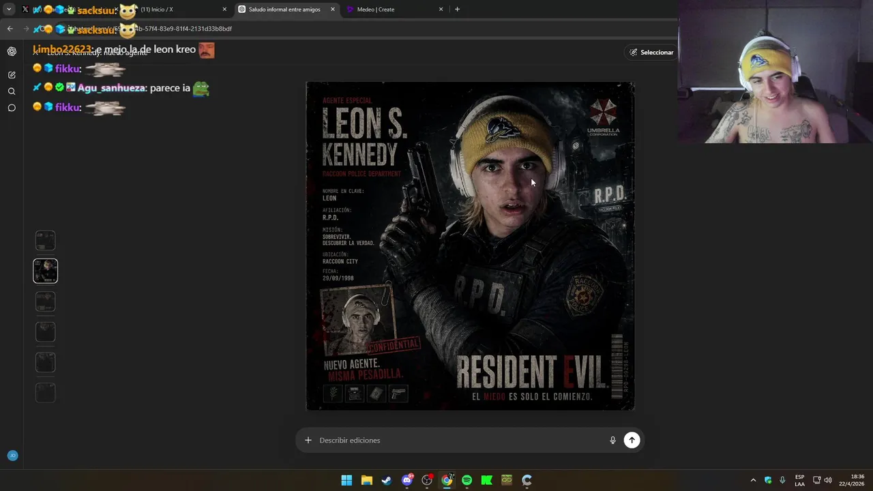The image size is (873, 491).
Task: Open the Windows Security shield tray icon
Action: point(768,480)
